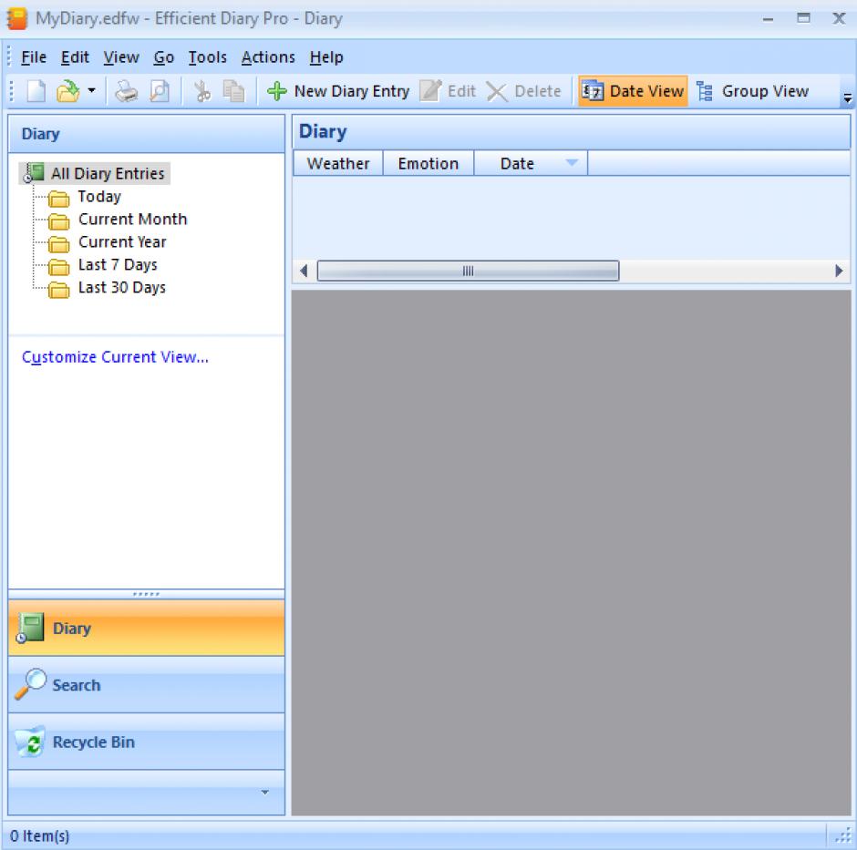
Task: Click the Cut scissors icon
Action: pos(201,91)
